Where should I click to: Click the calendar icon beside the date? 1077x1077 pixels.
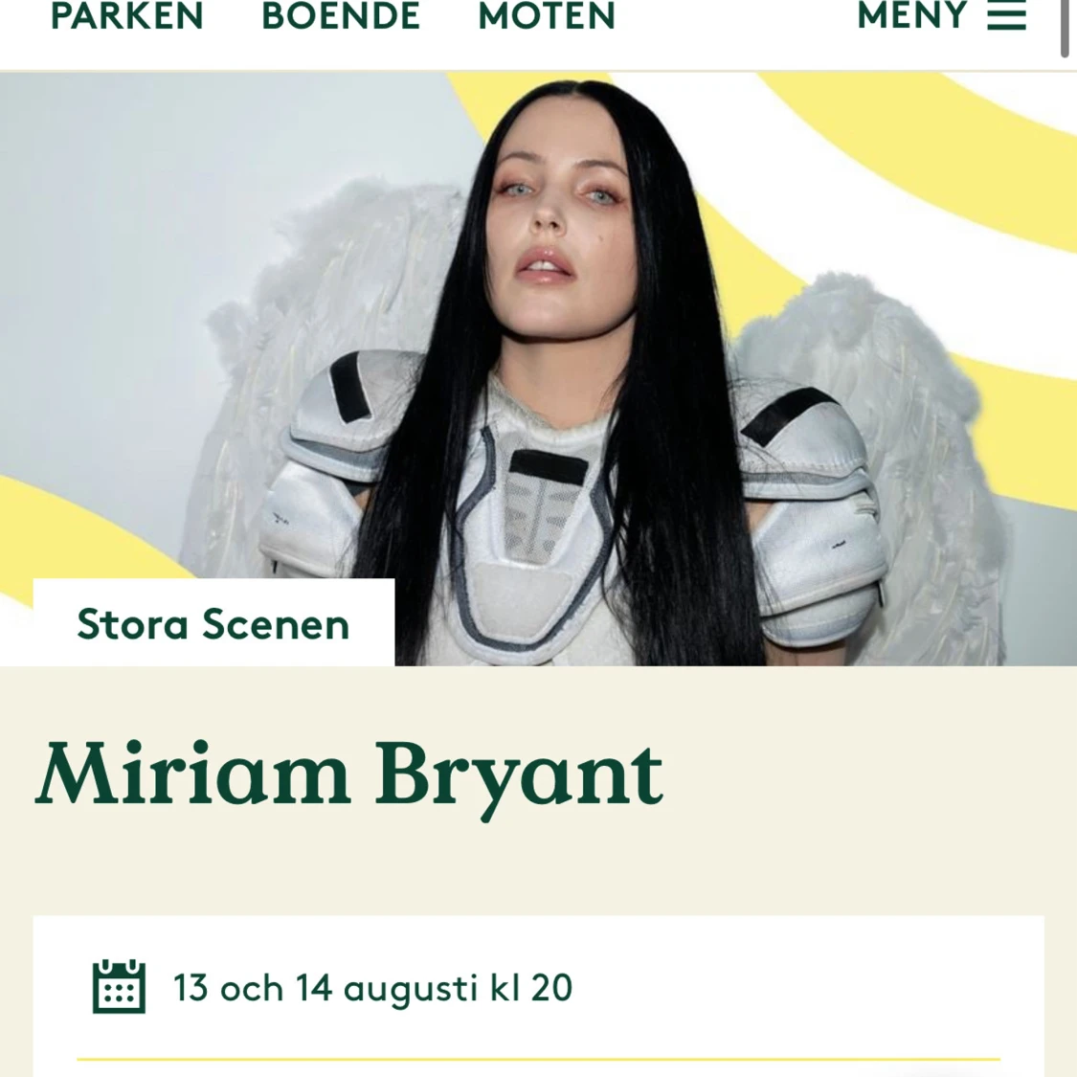coord(119,986)
